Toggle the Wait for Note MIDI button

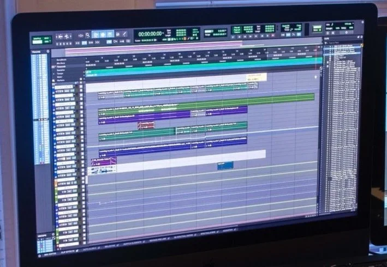(x=283, y=35)
